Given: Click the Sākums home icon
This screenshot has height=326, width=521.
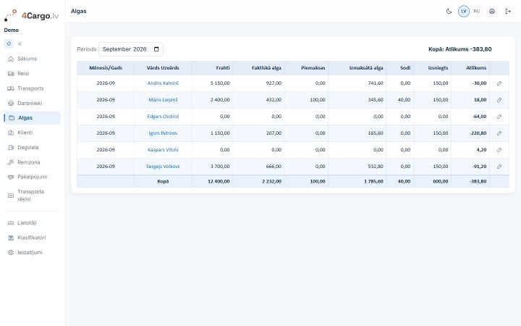Looking at the screenshot, I should [x=11, y=59].
